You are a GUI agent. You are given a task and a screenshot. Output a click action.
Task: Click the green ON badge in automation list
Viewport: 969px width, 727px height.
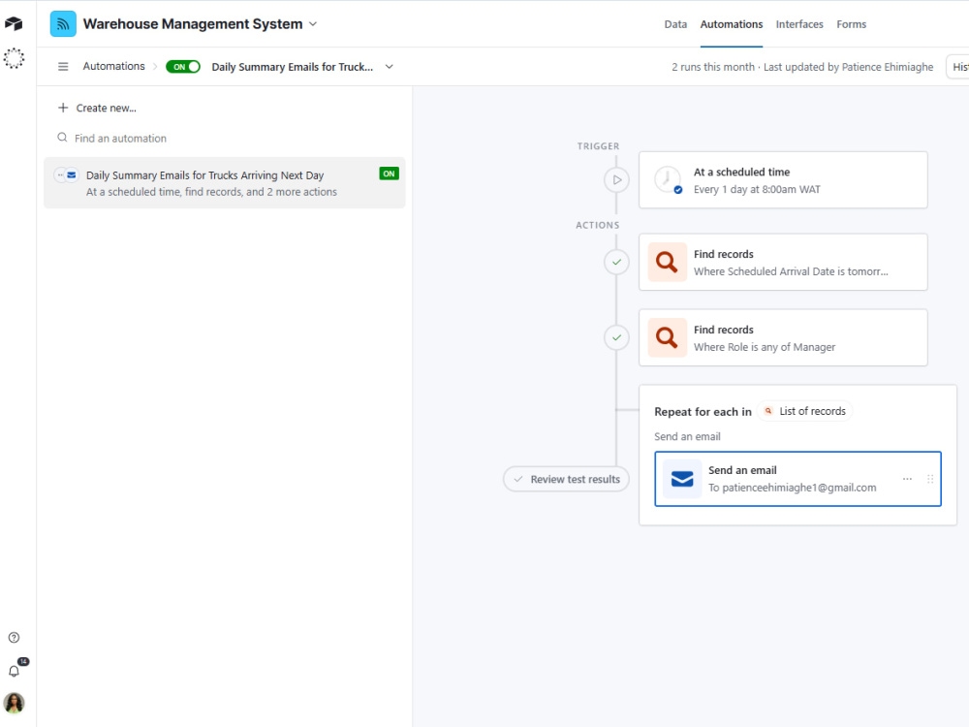coord(389,174)
